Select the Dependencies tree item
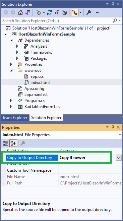Viewport: 123px width, 221px height. 37,40
